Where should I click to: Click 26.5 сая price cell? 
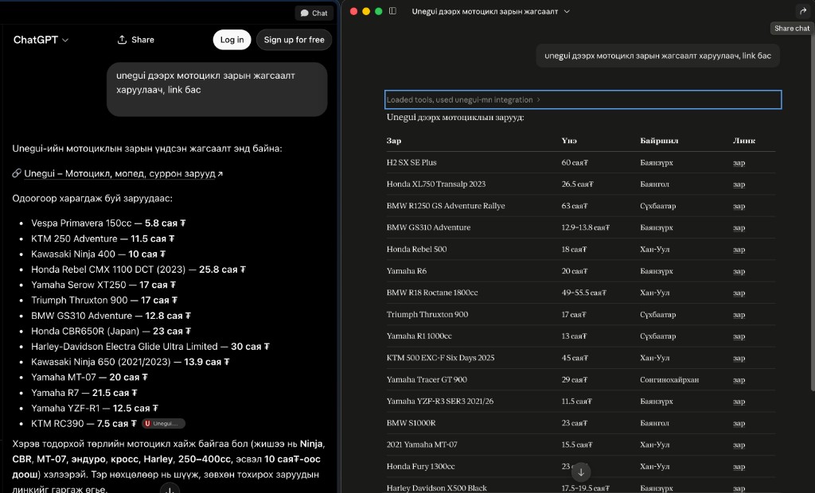tap(577, 184)
